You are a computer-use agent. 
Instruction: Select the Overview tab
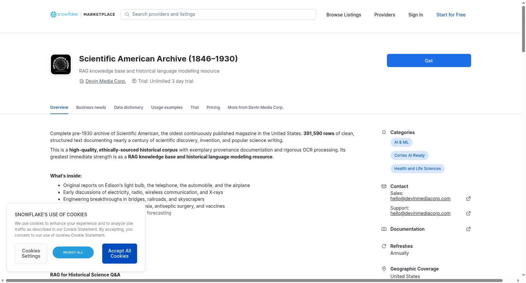(59, 107)
